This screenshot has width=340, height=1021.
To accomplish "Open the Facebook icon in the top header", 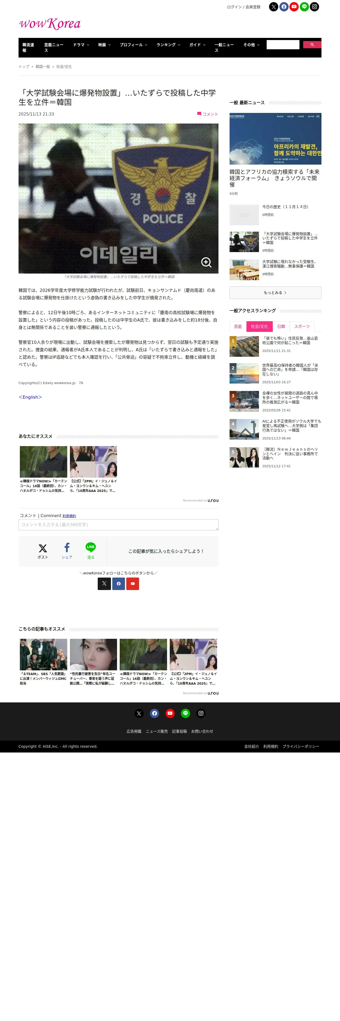I will [284, 7].
